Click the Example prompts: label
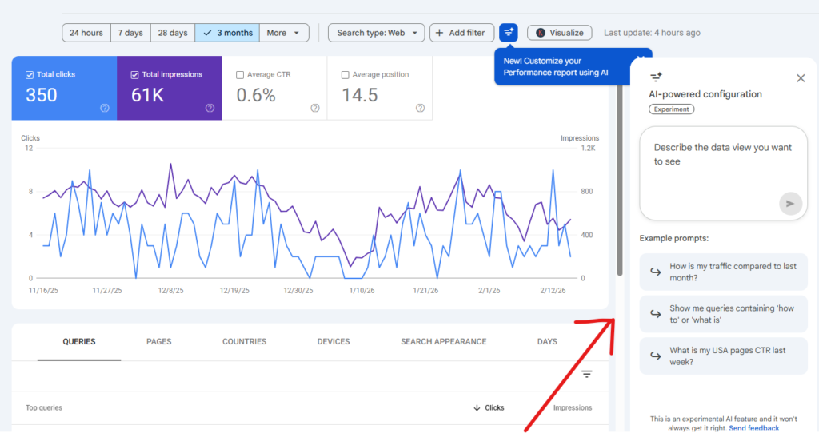The height and width of the screenshot is (433, 819). point(673,238)
